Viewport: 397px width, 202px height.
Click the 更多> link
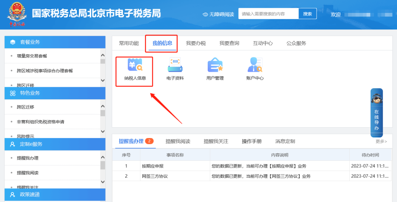click(381, 141)
